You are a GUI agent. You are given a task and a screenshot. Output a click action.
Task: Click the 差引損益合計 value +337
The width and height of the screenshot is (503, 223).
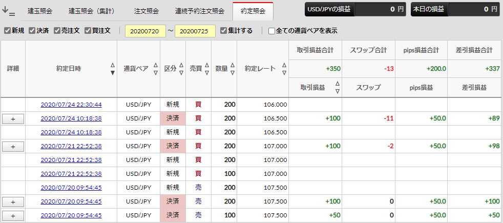pos(493,69)
